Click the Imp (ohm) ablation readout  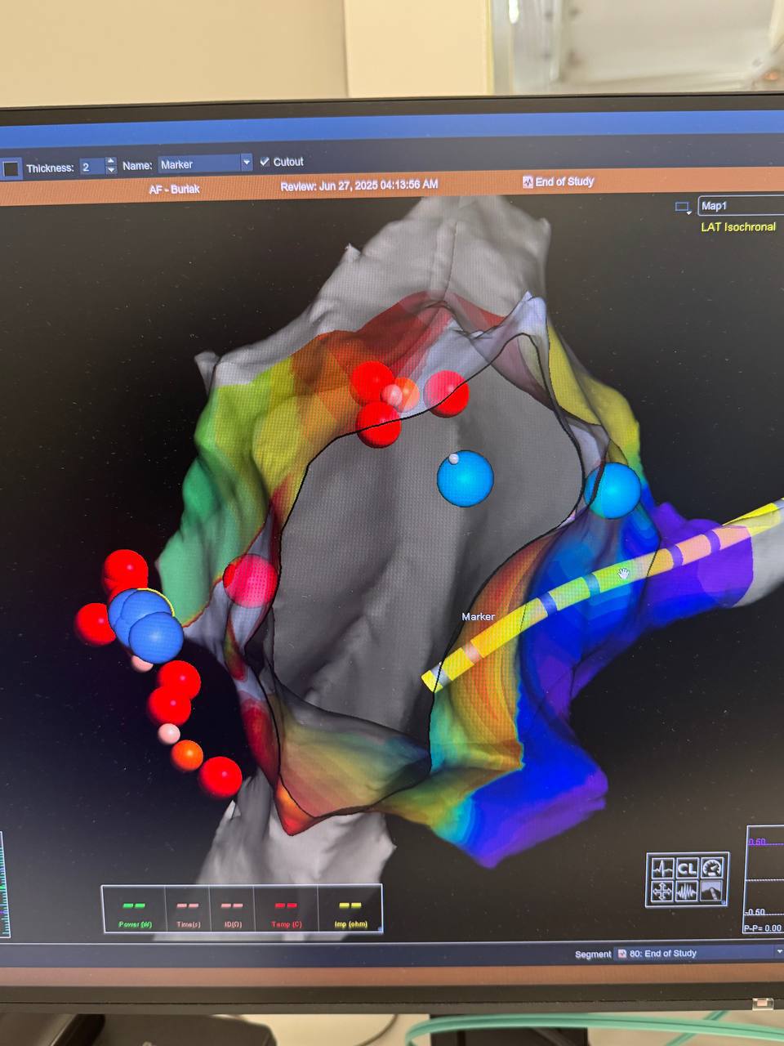pyautogui.click(x=350, y=909)
